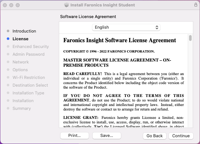Click the Admin Password step
This screenshot has height=144, width=200.
(x=28, y=54)
